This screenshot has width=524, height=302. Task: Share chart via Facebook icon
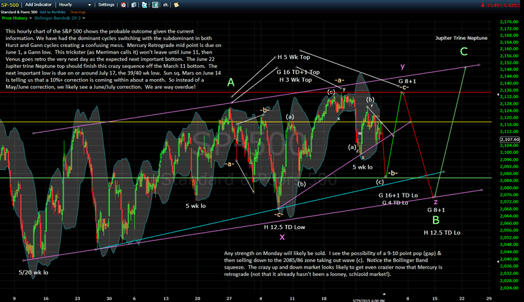[155, 5]
